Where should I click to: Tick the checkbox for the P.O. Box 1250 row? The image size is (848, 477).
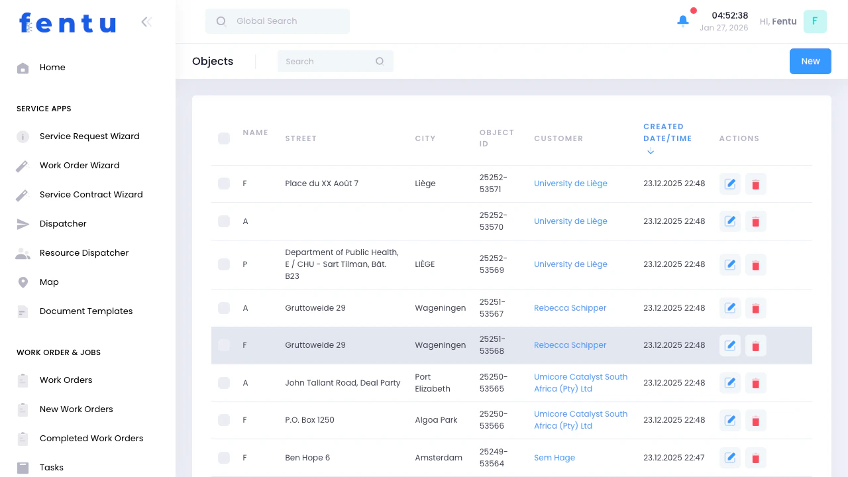pos(224,420)
